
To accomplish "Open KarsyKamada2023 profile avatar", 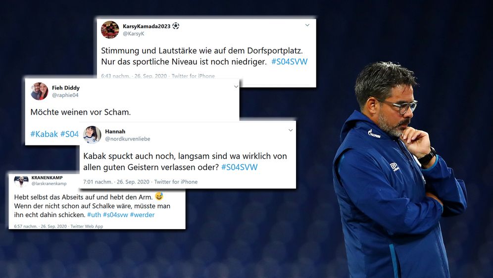I will click(110, 30).
